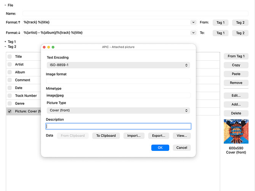Screen dimensions: 255x191
Task: Toggle the Title field checkbox
Action: [x=10, y=57]
